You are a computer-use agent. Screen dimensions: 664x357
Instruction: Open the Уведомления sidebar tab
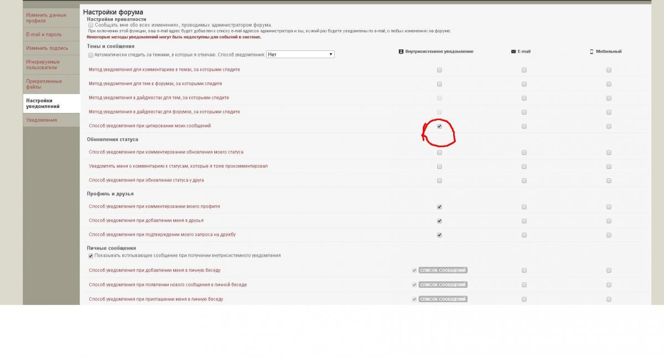point(51,120)
